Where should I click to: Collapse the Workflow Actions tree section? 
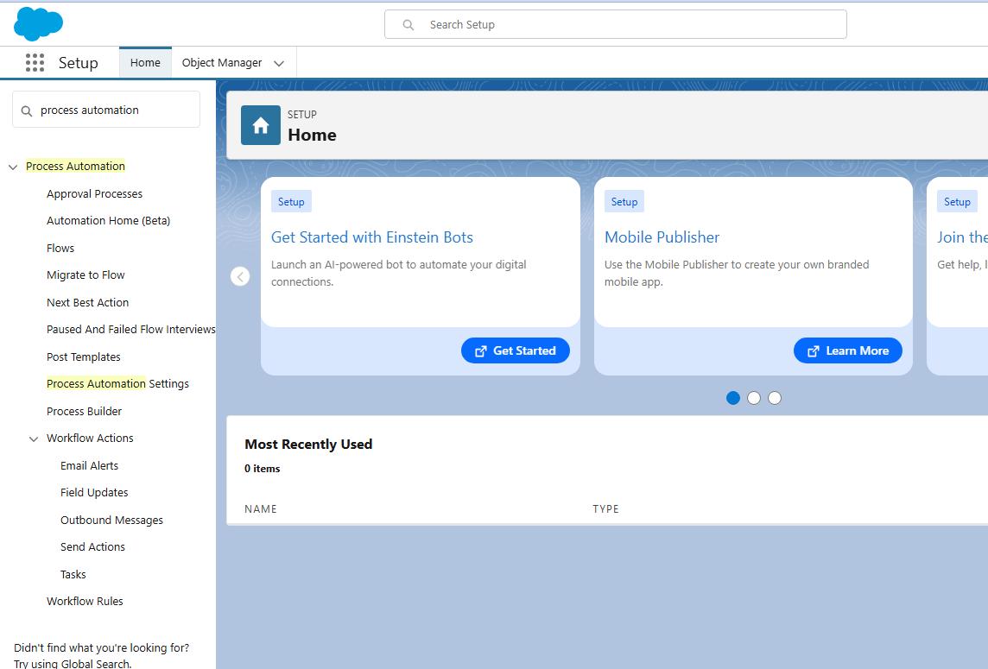(x=33, y=439)
